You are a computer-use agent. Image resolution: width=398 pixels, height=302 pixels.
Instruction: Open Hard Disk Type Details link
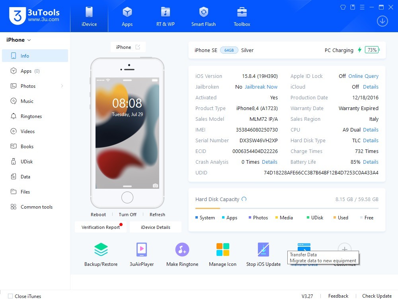tap(371, 140)
